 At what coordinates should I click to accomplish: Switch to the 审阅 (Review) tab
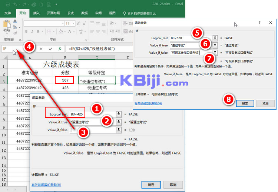[98, 13]
